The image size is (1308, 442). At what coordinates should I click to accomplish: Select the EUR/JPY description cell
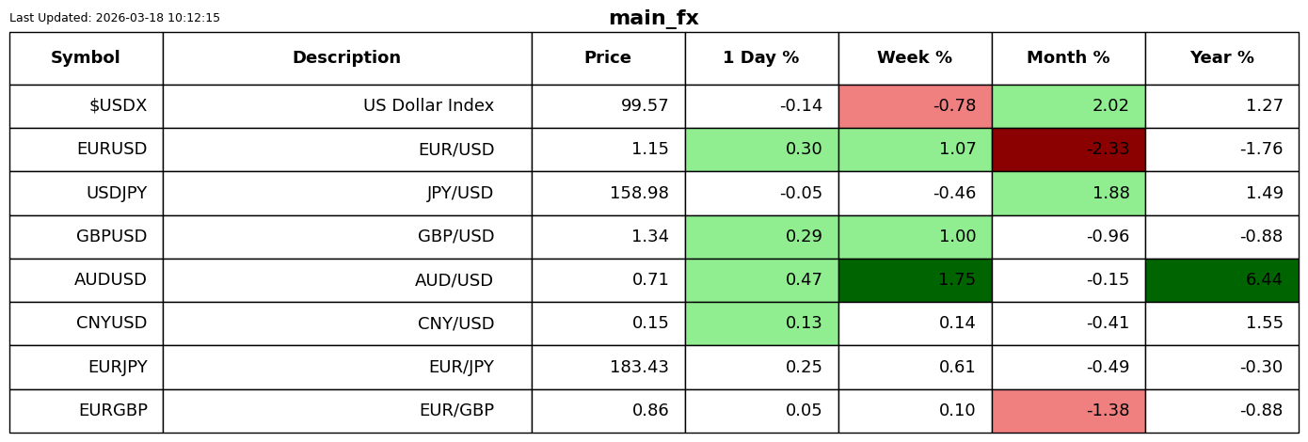[347, 367]
